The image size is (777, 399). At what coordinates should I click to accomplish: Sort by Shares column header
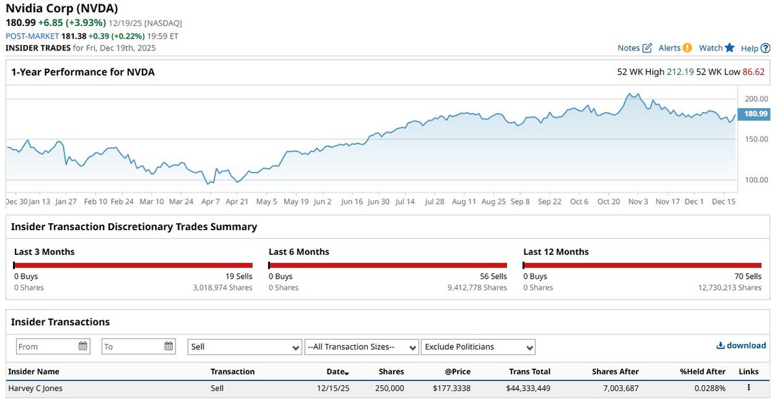[x=391, y=372]
